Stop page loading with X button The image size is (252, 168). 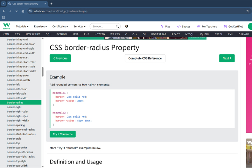tap(16, 11)
